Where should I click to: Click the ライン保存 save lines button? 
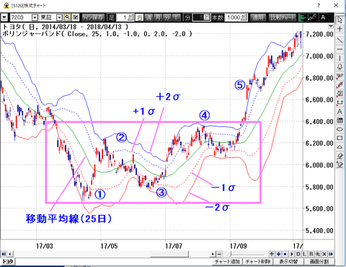tap(93, 17)
